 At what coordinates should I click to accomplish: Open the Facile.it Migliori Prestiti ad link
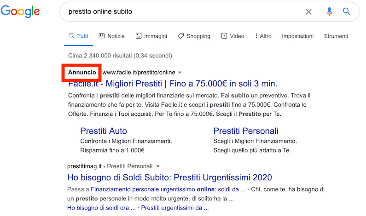click(173, 84)
